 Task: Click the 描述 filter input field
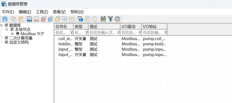(x=103, y=32)
